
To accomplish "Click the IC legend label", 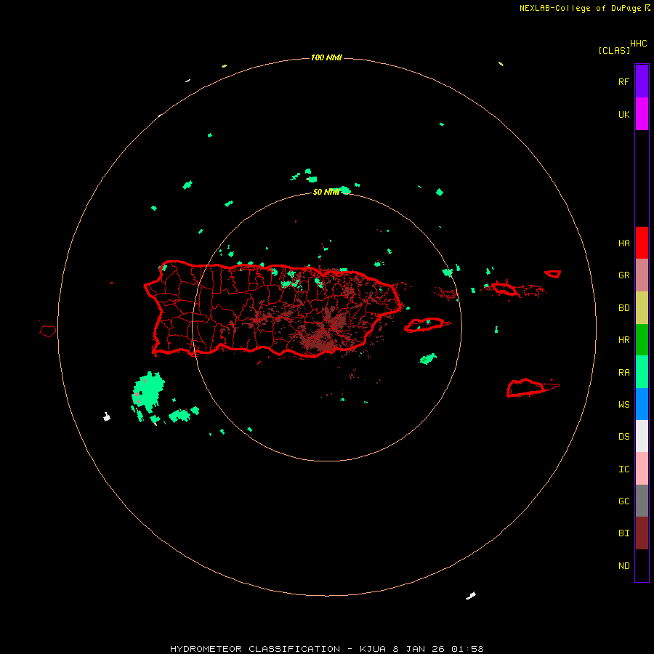I will [623, 469].
